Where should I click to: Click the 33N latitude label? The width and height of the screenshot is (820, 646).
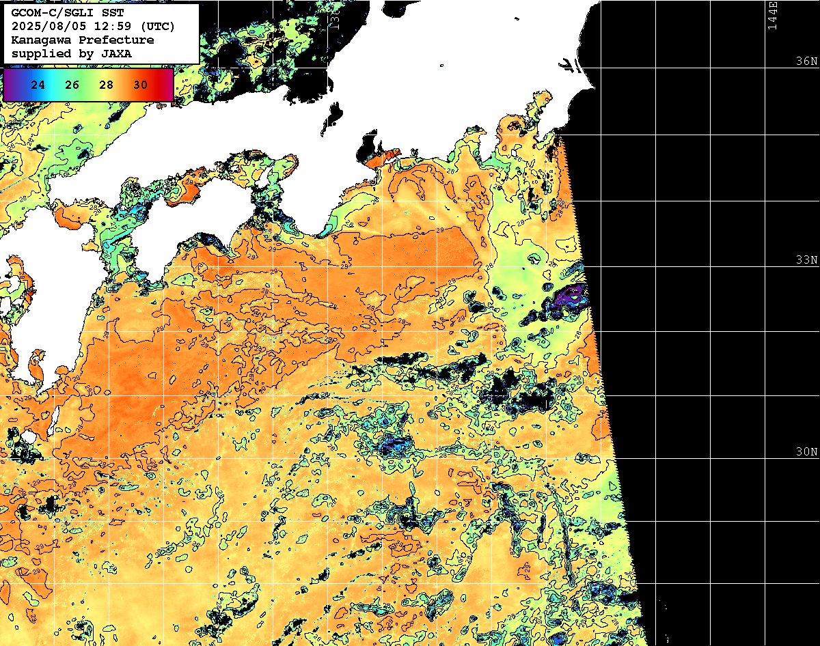pyautogui.click(x=807, y=260)
